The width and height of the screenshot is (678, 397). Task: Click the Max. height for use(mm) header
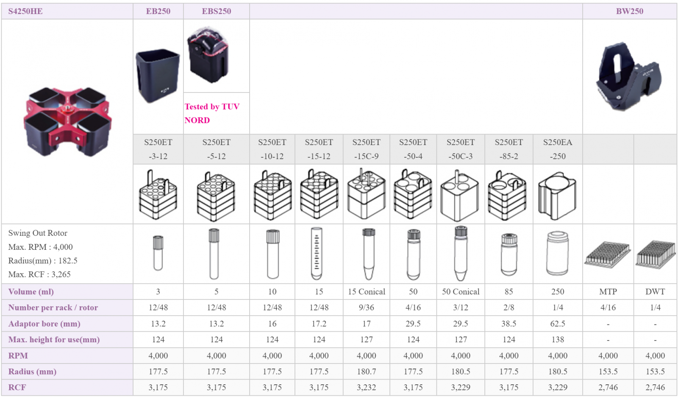click(x=67, y=339)
